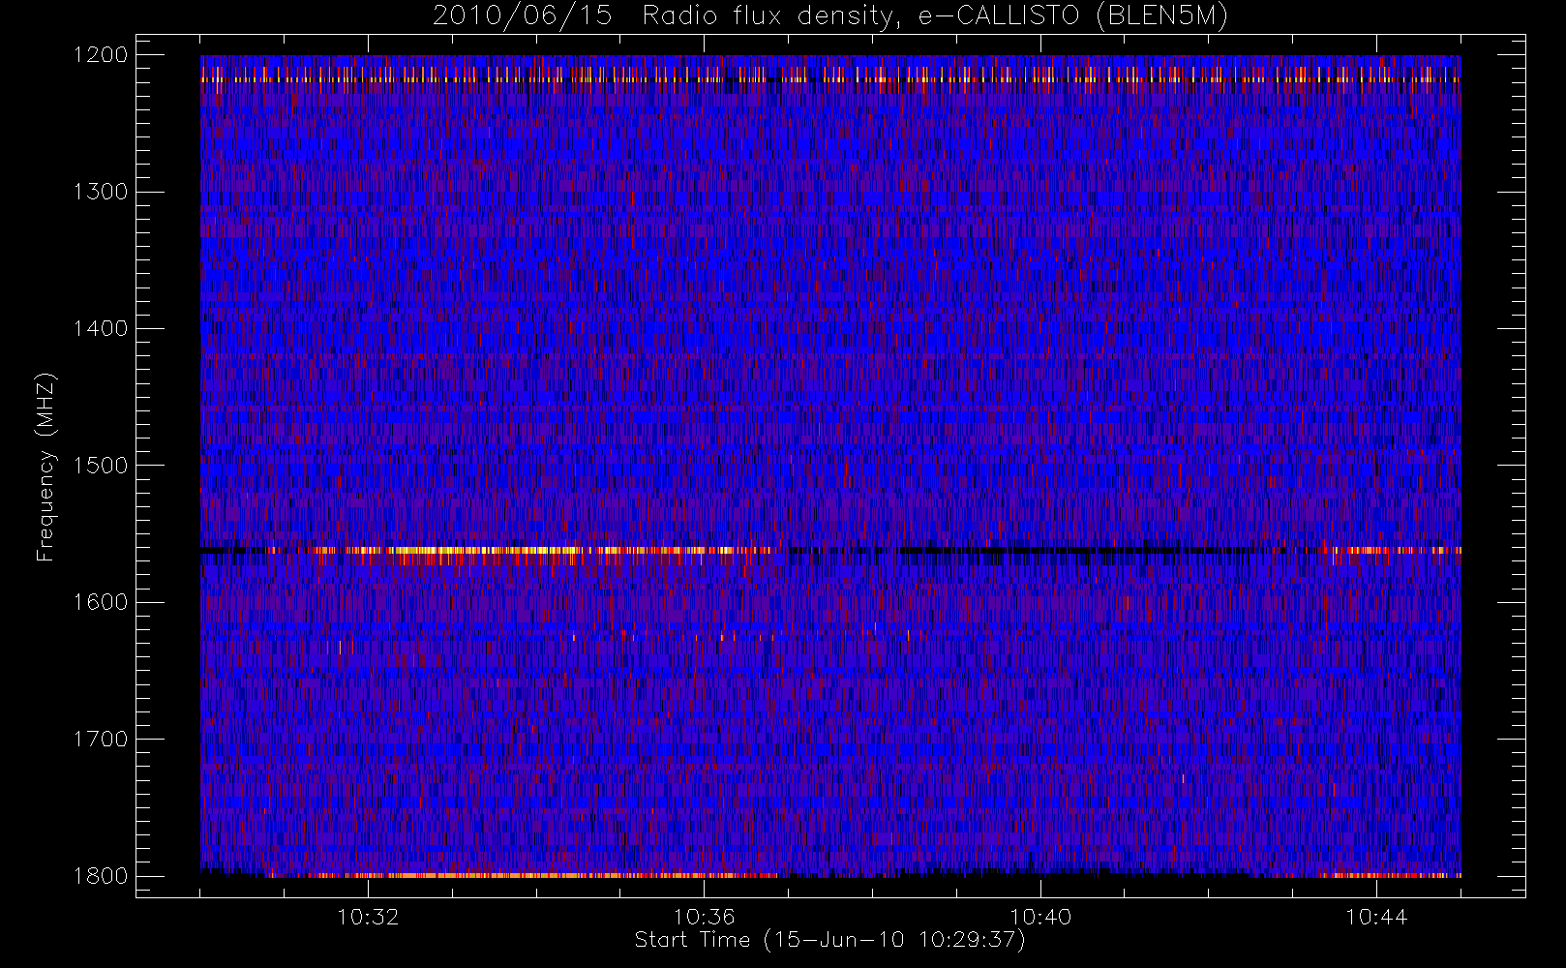Select the '1300' frequency axis label

click(x=101, y=192)
